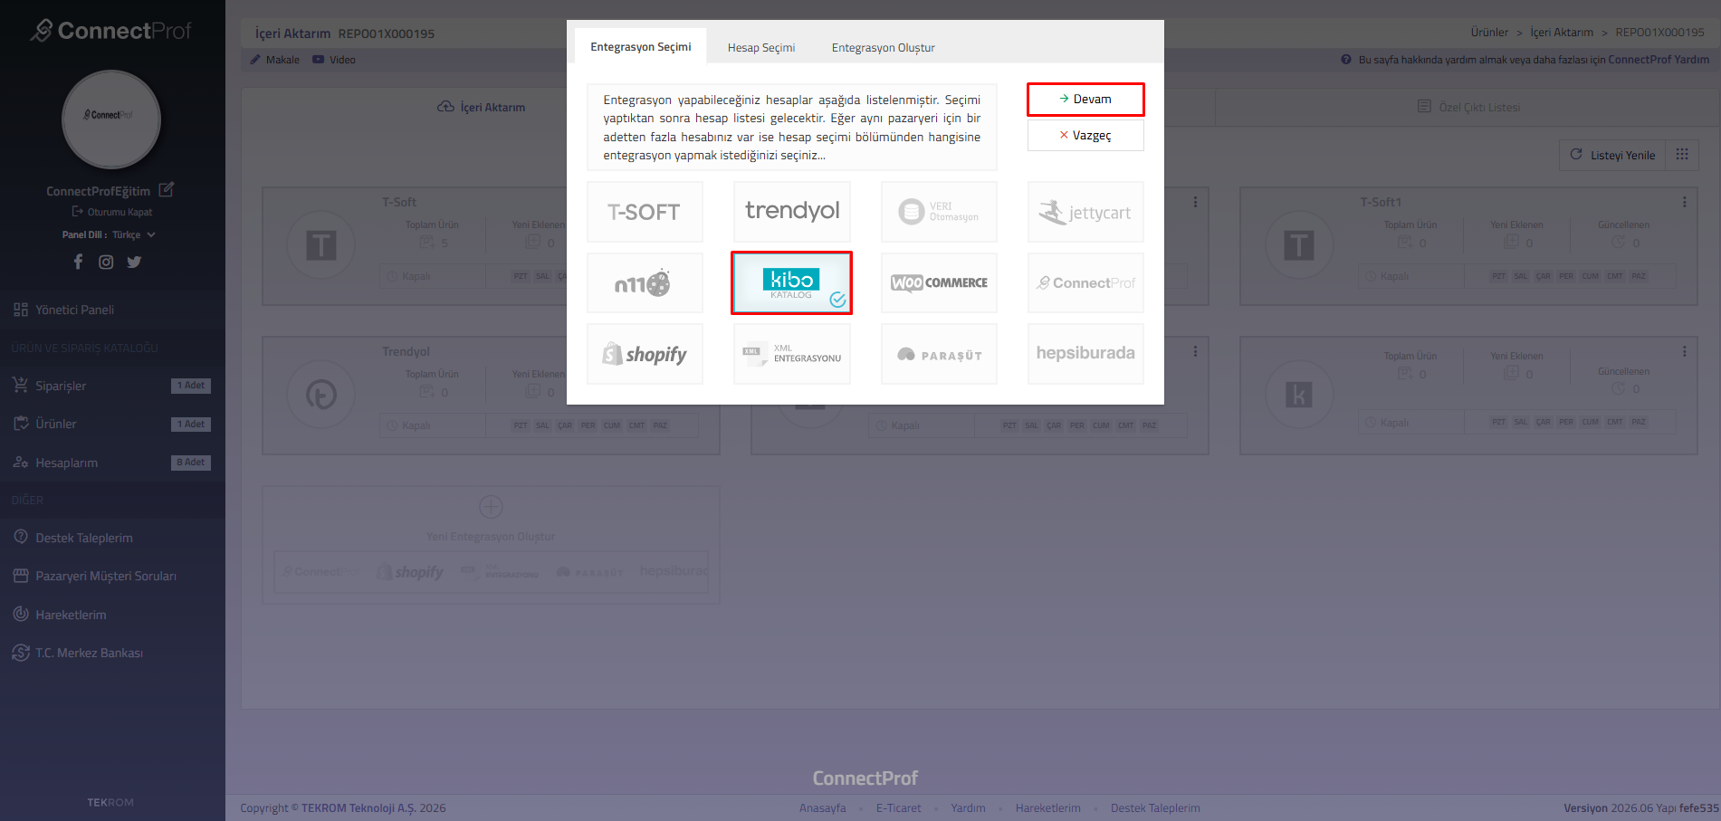Go to the Entegrasyon Oluştur tab
This screenshot has height=821, width=1721.
coord(884,48)
